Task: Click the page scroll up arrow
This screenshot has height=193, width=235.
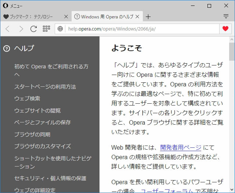Action: [x=232, y=40]
